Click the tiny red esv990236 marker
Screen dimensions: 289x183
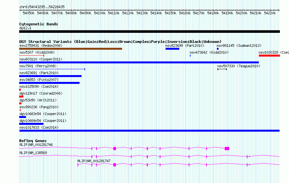(20, 110)
